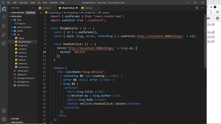The height and width of the screenshot is (124, 221).
Task: Open the Selection menu
Action: click(x=23, y=2)
